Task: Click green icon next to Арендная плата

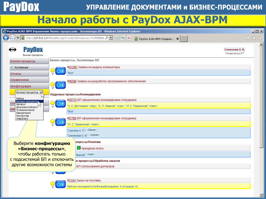Action: coord(79,148)
